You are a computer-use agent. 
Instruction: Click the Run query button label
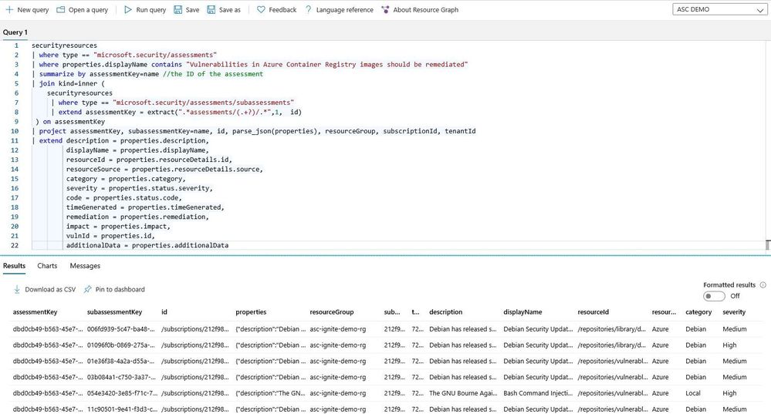click(x=151, y=10)
